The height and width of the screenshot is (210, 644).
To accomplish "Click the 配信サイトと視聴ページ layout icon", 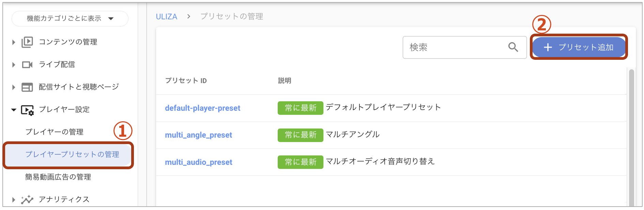I will click(x=27, y=87).
